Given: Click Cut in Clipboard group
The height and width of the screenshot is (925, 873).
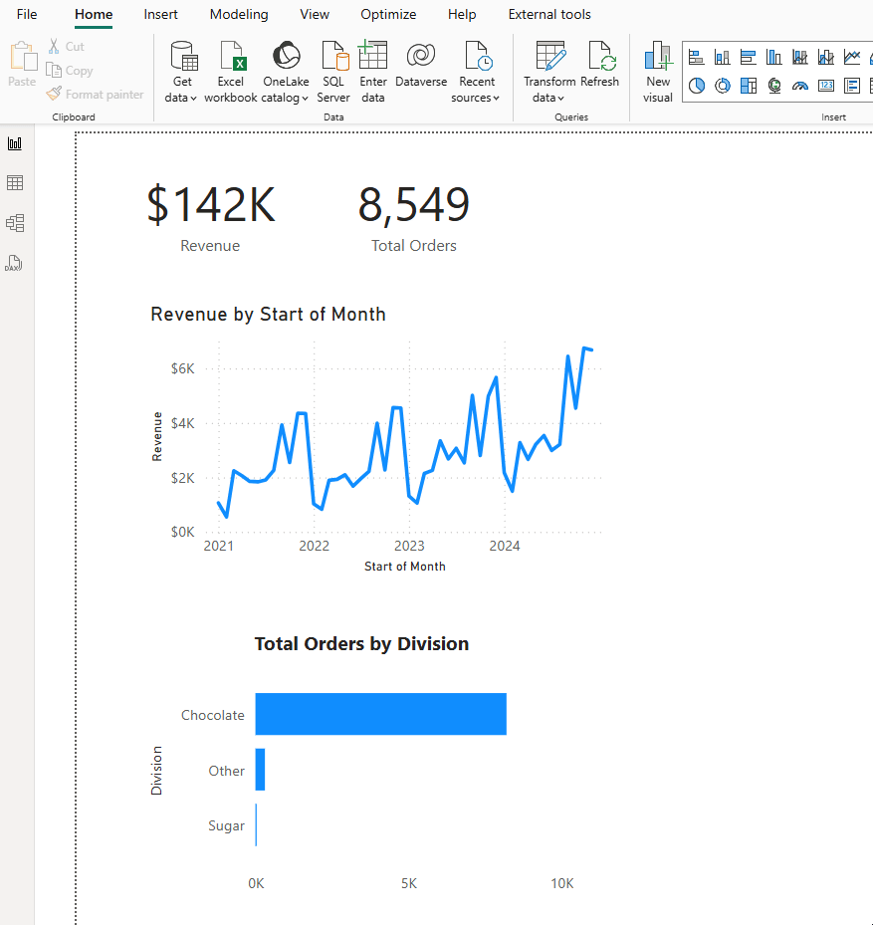Looking at the screenshot, I should [x=66, y=46].
